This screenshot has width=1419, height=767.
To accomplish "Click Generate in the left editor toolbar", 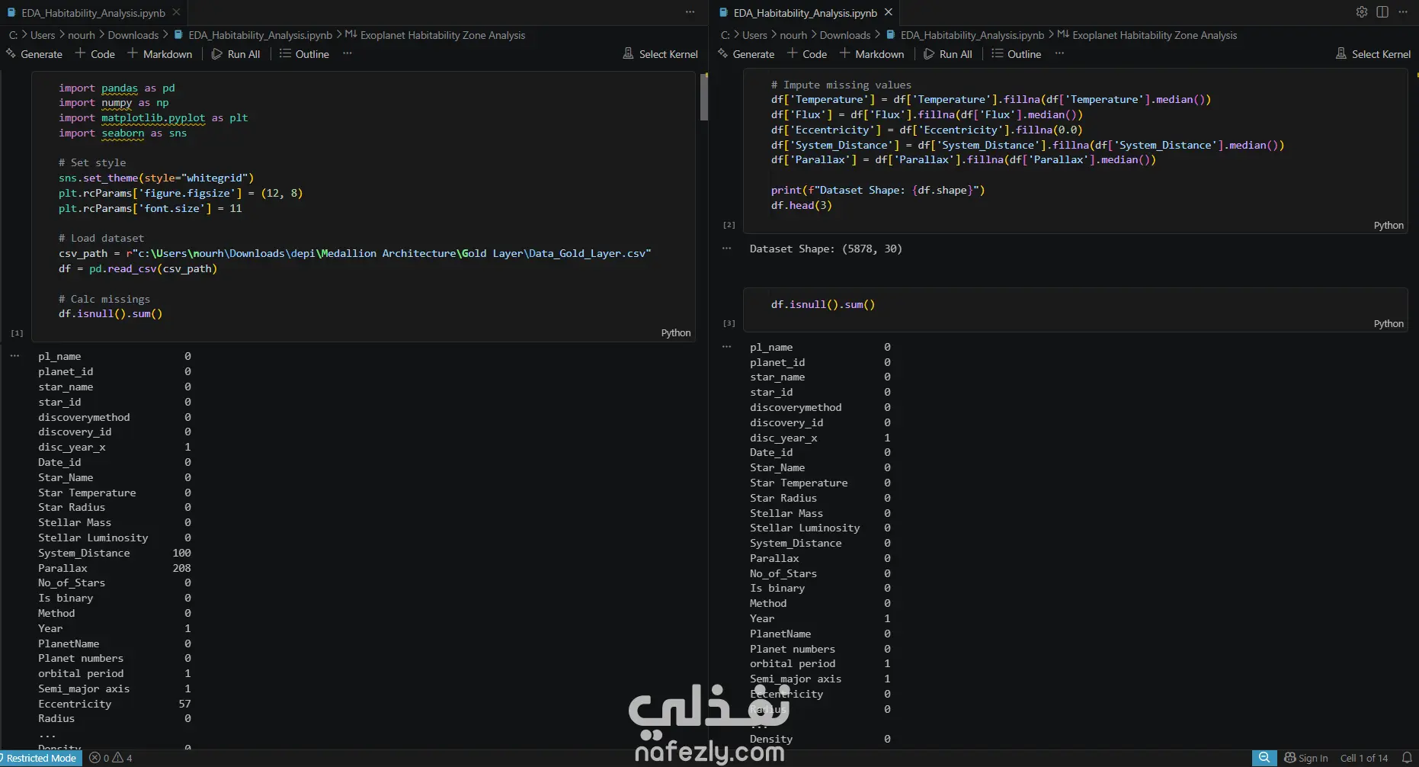I will tap(34, 54).
